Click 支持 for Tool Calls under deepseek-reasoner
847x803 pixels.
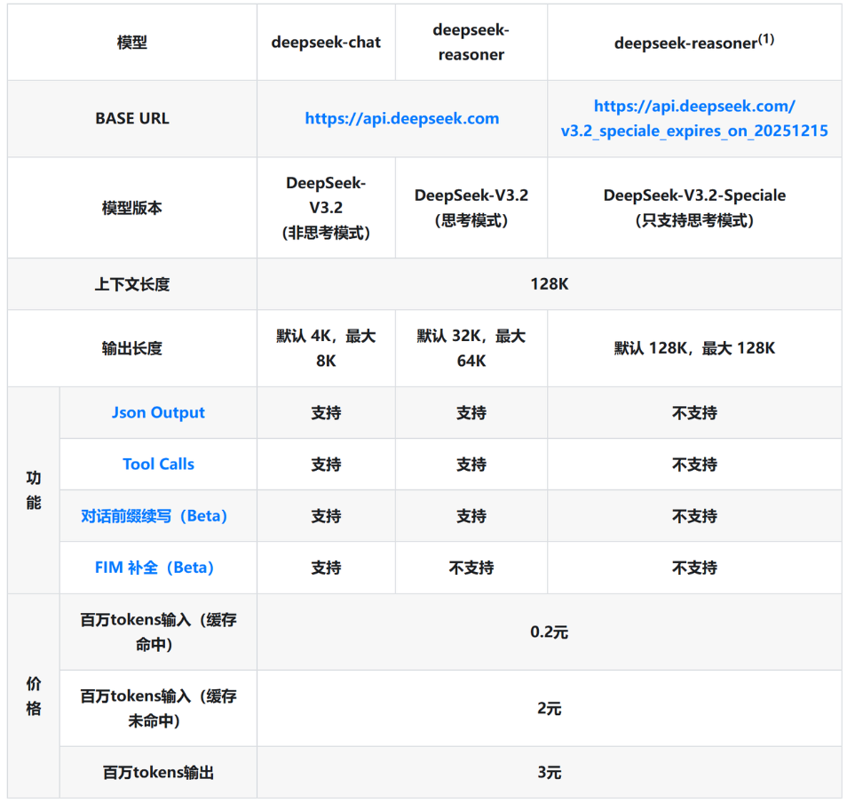click(471, 465)
